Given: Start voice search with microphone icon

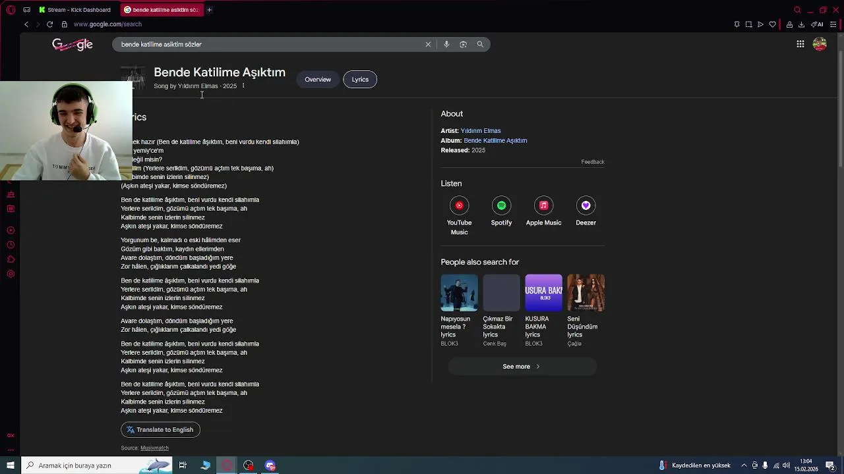Looking at the screenshot, I should 446,44.
